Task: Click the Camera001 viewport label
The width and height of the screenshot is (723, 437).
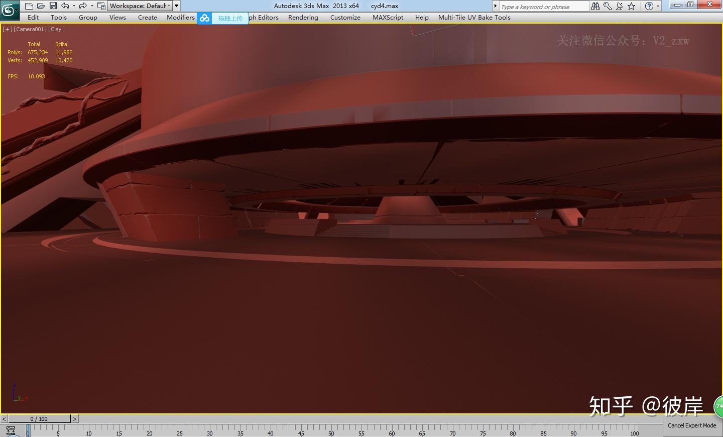Action: [30, 29]
